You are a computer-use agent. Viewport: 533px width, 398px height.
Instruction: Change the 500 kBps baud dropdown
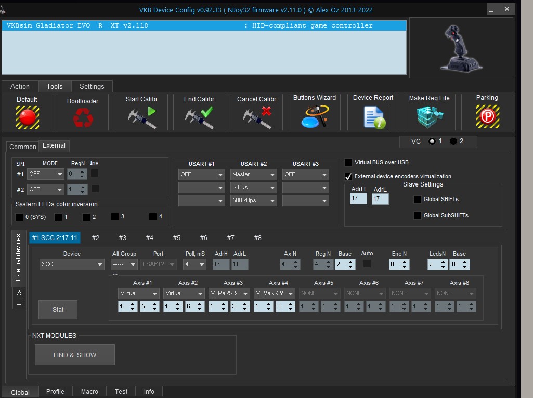[254, 201]
